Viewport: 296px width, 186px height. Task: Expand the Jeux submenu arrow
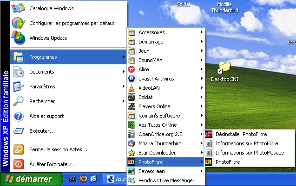(202, 51)
